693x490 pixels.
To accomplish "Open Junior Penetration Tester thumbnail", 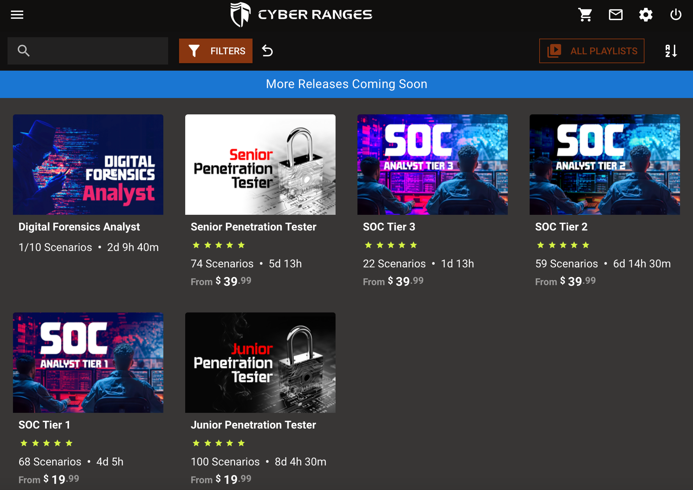I will click(x=260, y=362).
